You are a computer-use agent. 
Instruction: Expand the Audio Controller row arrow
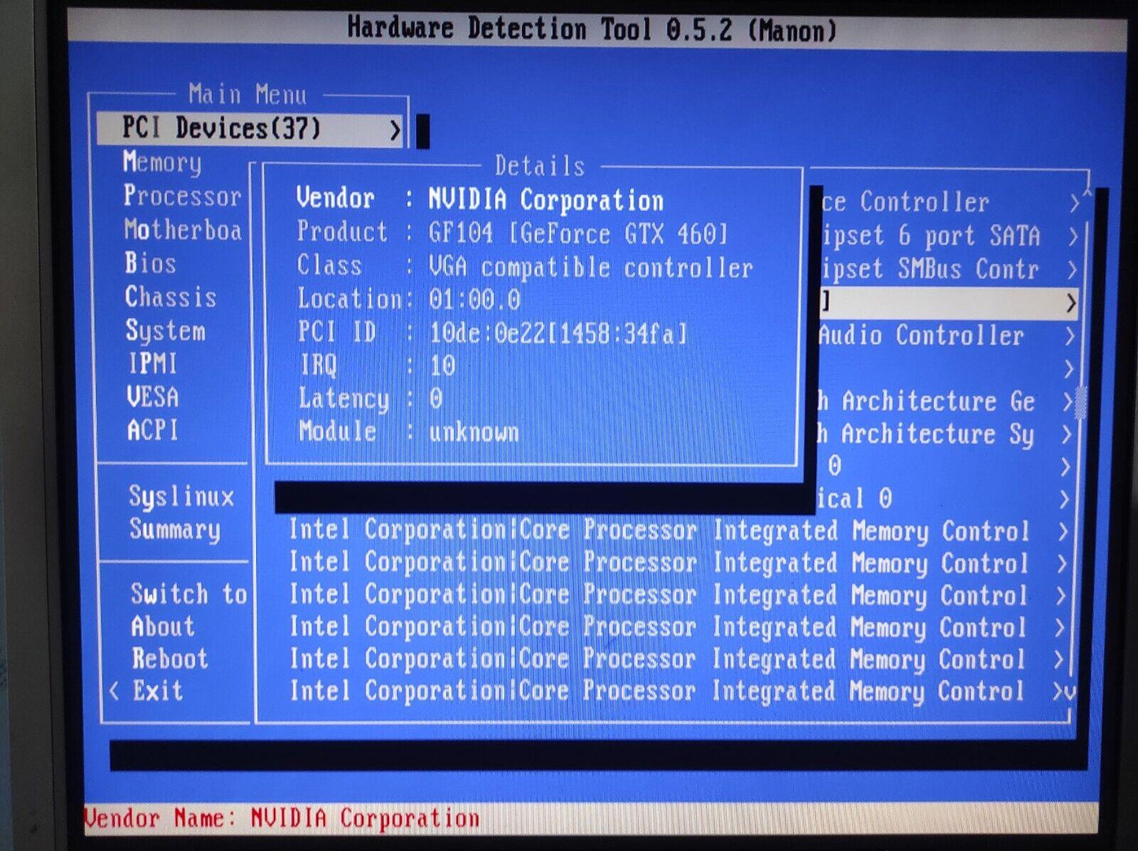click(x=1069, y=336)
